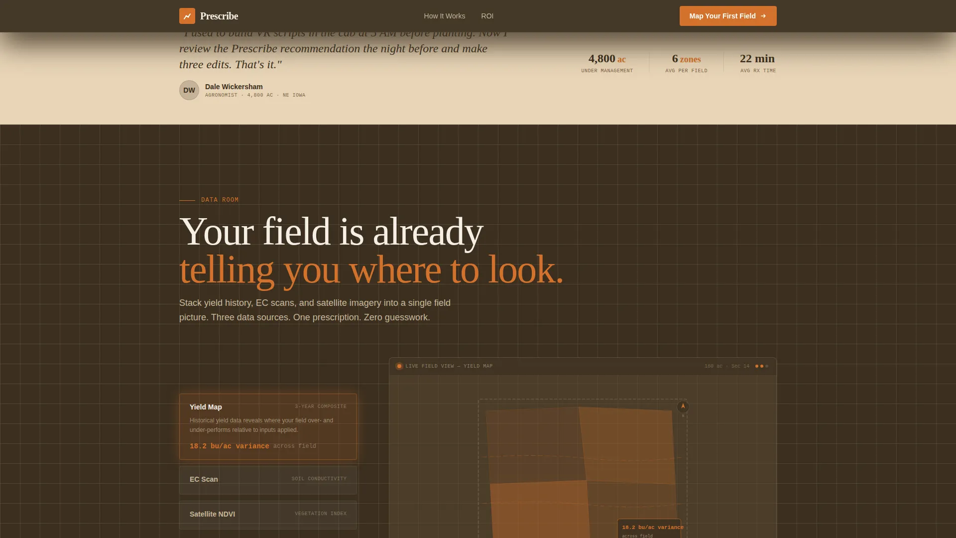Click the SOIL CONDUCTIVITY tag
This screenshot has height=538, width=956.
(319, 479)
